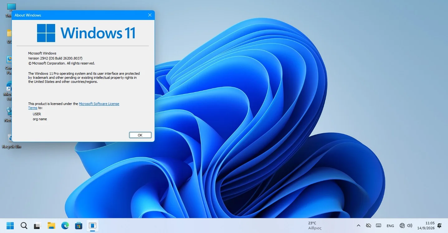
Task: Click the 'USER' licensee text in dialog
Action: tap(37, 114)
